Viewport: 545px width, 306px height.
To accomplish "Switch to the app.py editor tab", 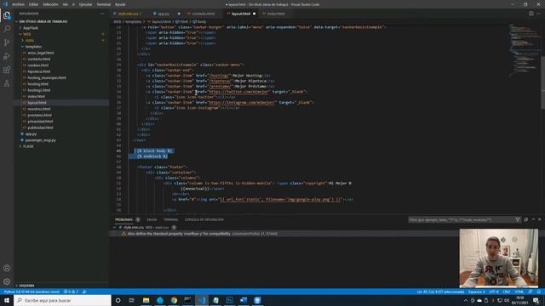I will pyautogui.click(x=163, y=14).
